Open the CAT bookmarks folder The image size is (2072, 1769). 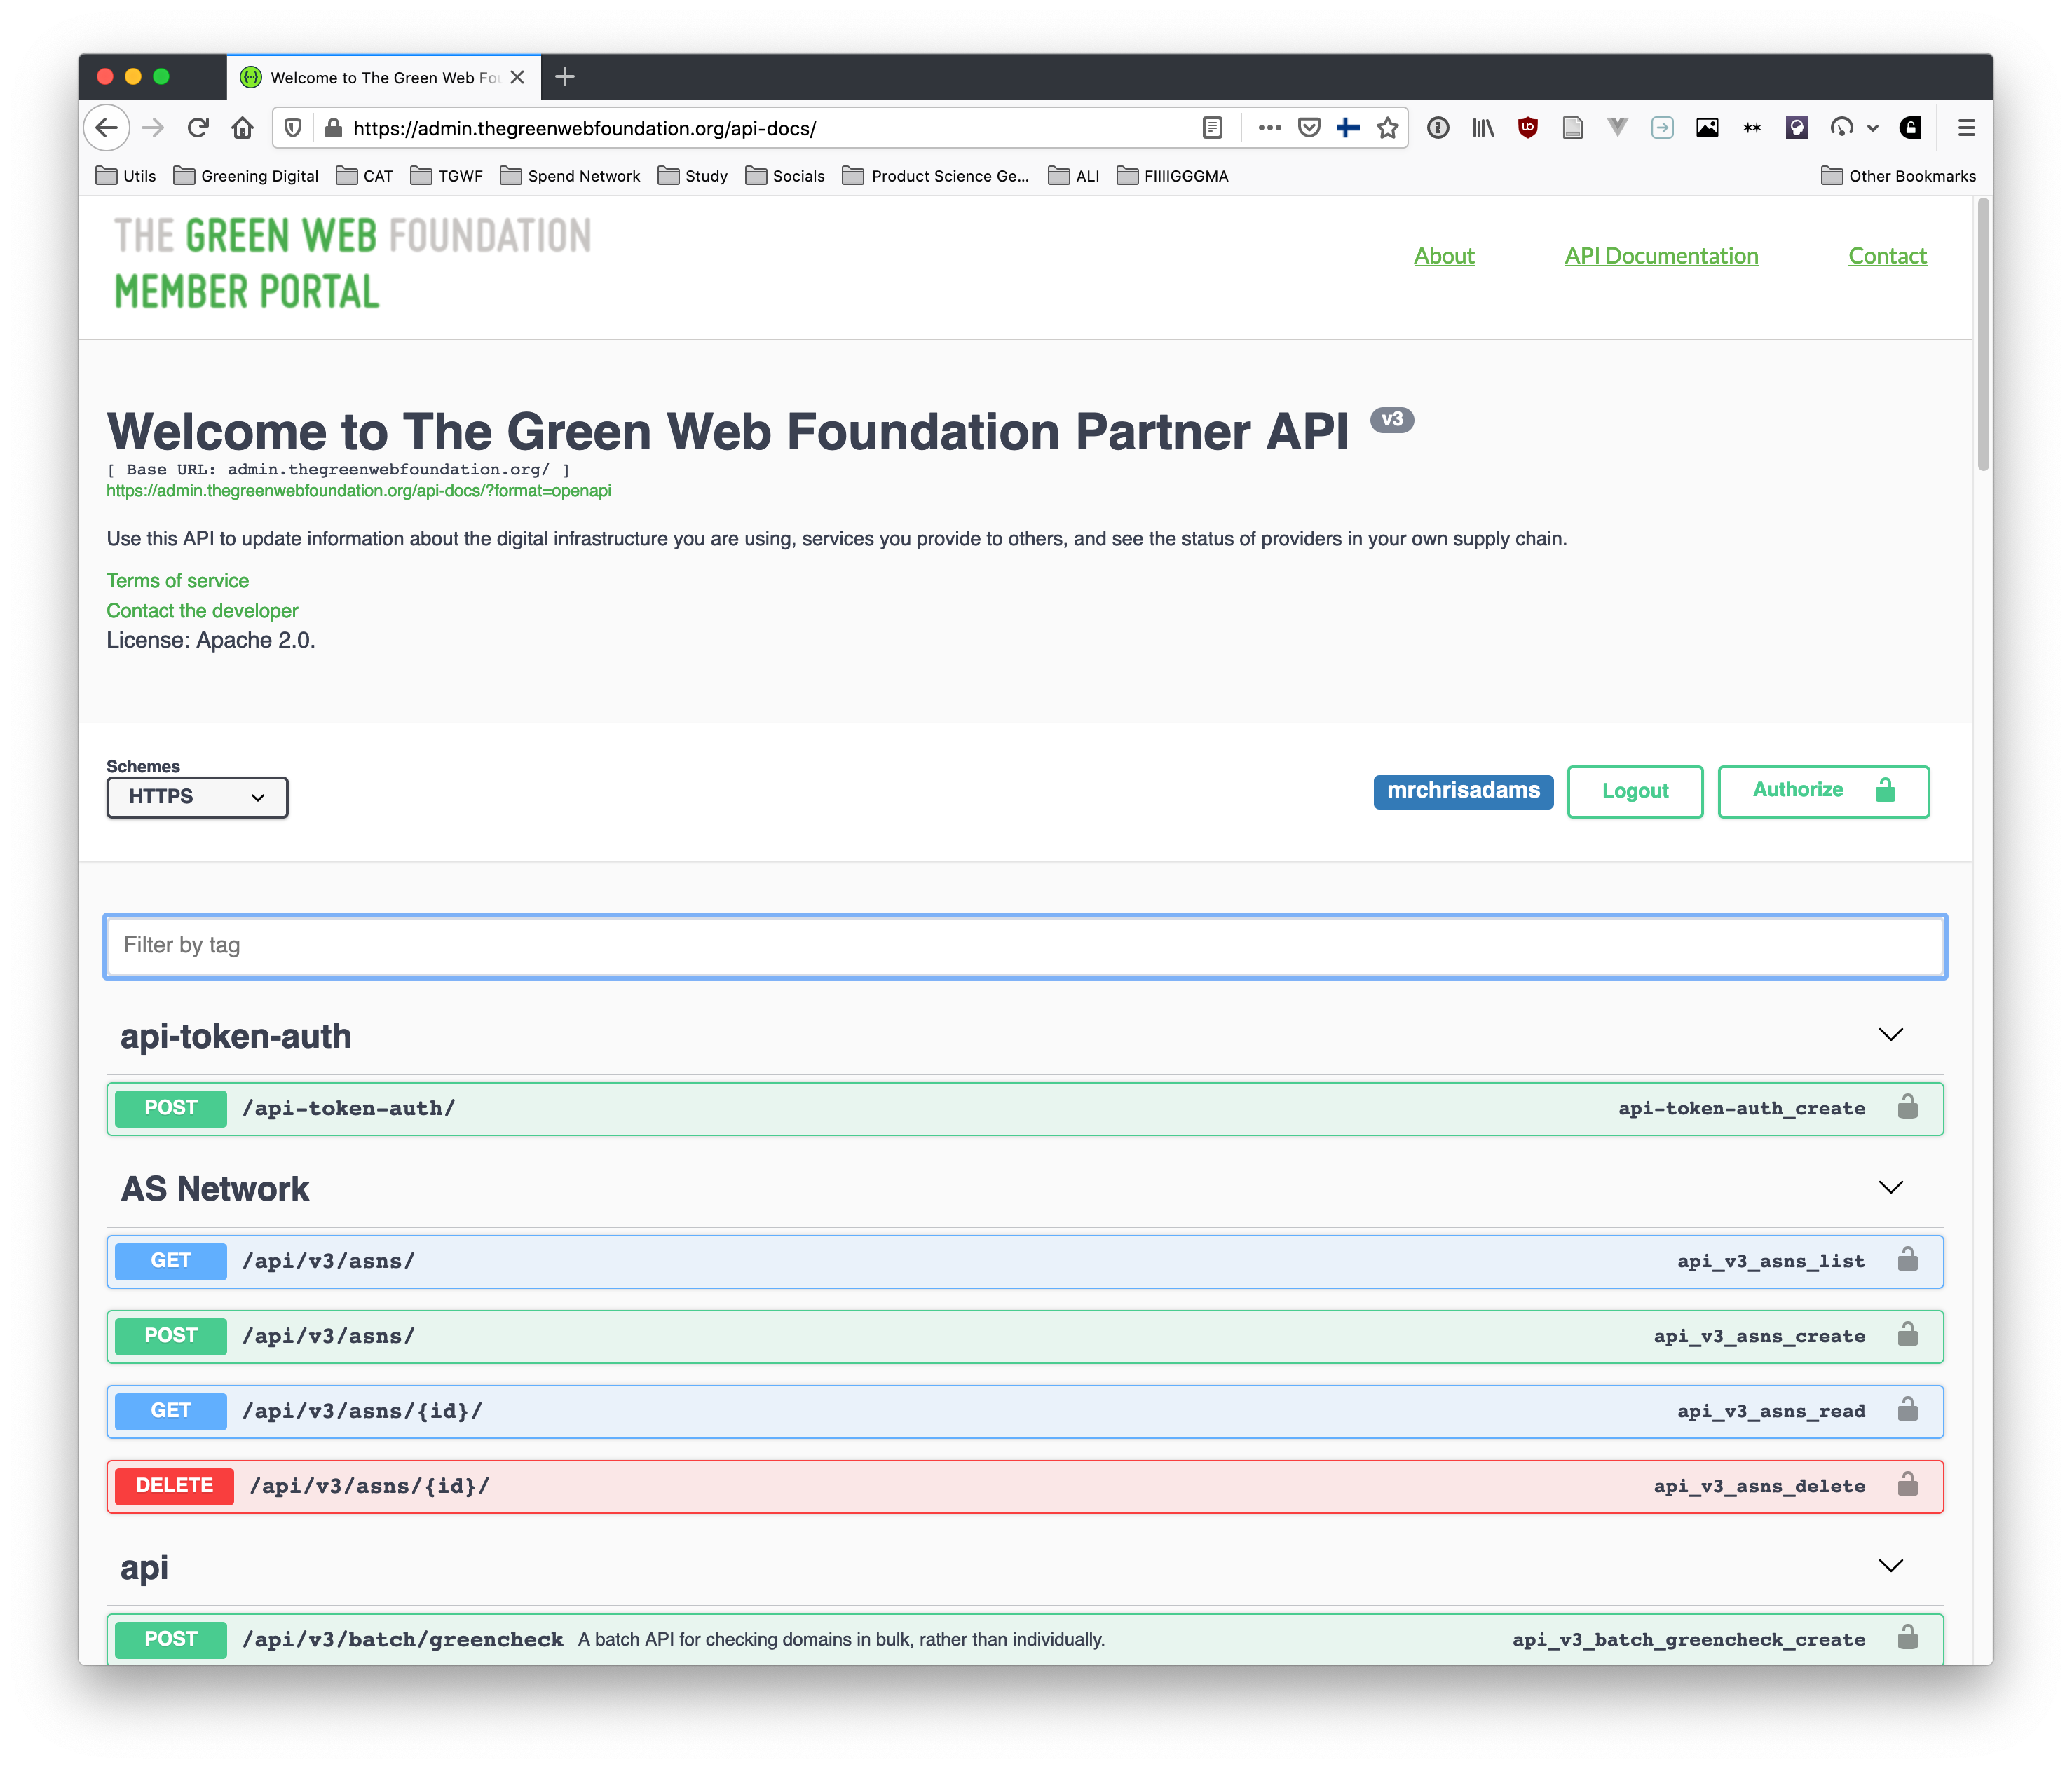pyautogui.click(x=364, y=176)
